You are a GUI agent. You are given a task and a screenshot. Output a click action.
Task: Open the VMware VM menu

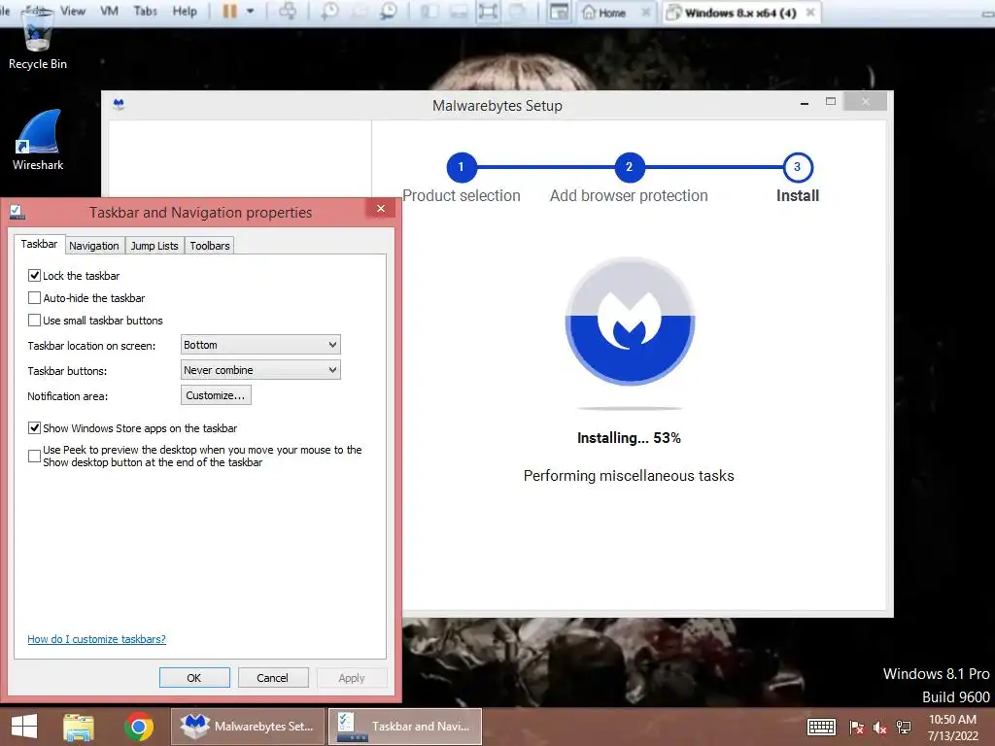point(109,11)
